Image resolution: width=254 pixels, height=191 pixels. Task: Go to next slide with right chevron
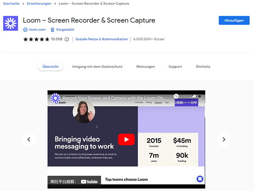(224, 140)
